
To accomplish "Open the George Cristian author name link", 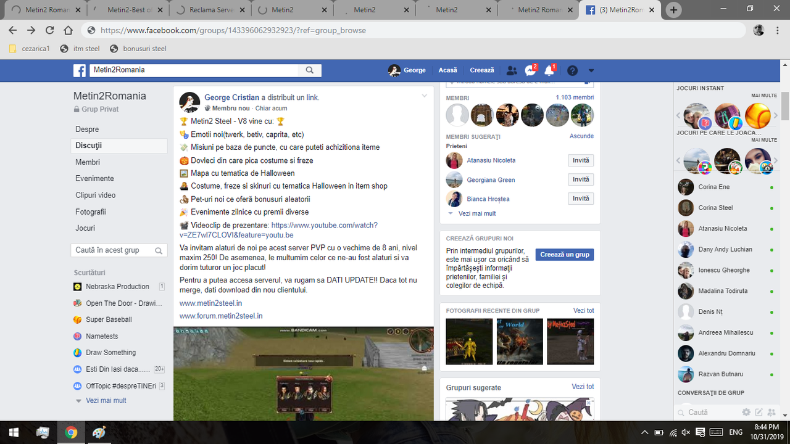I will [x=231, y=97].
